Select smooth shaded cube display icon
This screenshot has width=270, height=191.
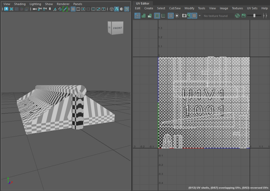click(x=116, y=9)
